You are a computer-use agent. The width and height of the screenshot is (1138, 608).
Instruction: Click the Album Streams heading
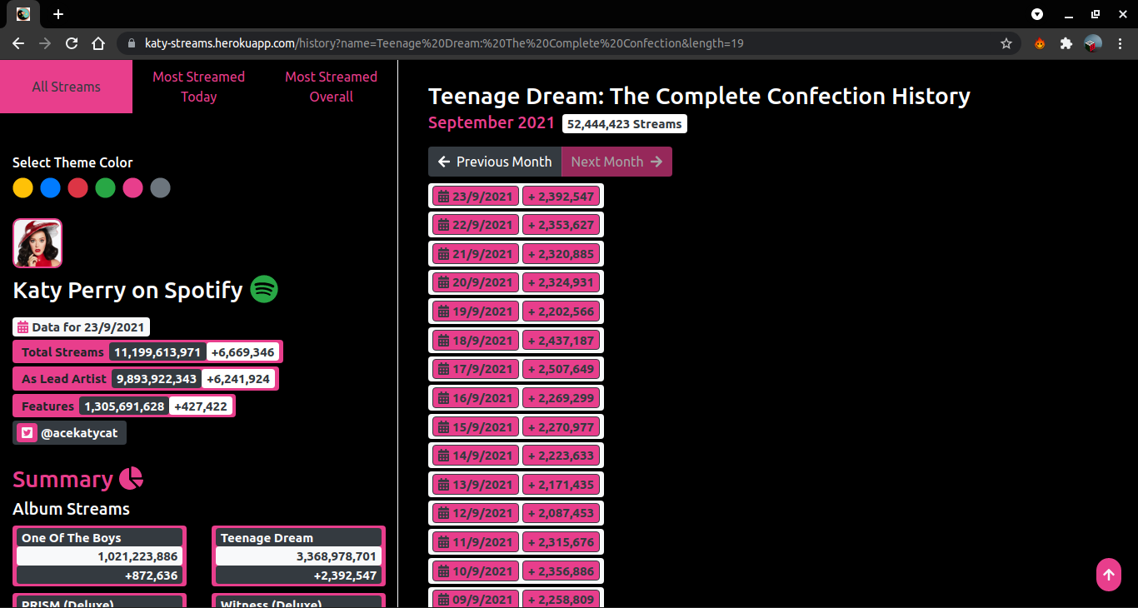[x=72, y=509]
